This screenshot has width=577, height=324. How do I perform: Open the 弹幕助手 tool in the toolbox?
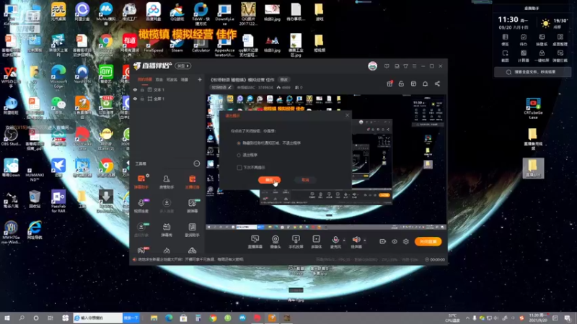141,182
